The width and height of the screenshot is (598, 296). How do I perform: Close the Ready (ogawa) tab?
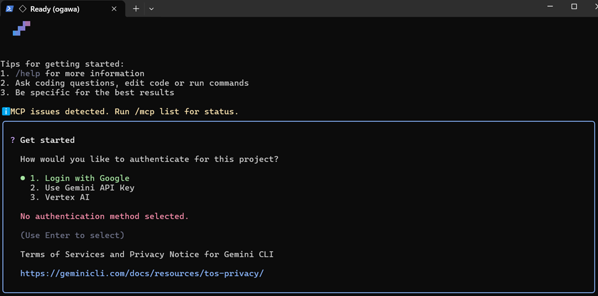point(115,9)
